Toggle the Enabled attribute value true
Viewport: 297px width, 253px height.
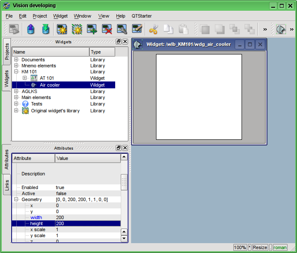click(x=60, y=187)
